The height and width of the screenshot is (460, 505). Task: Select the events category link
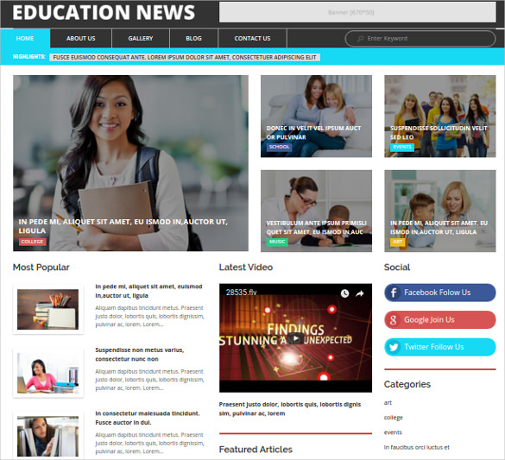(393, 432)
